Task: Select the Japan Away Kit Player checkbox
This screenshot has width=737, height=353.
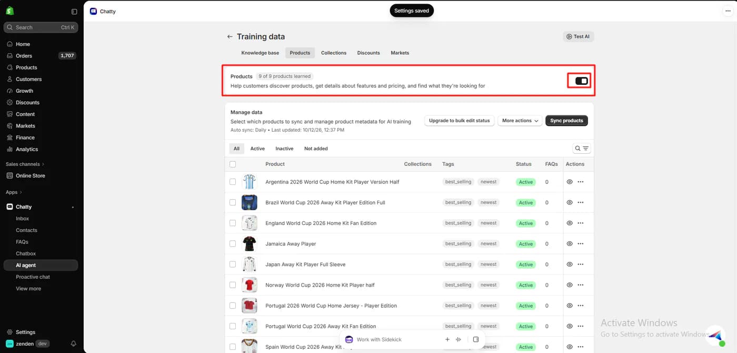Action: [x=233, y=264]
